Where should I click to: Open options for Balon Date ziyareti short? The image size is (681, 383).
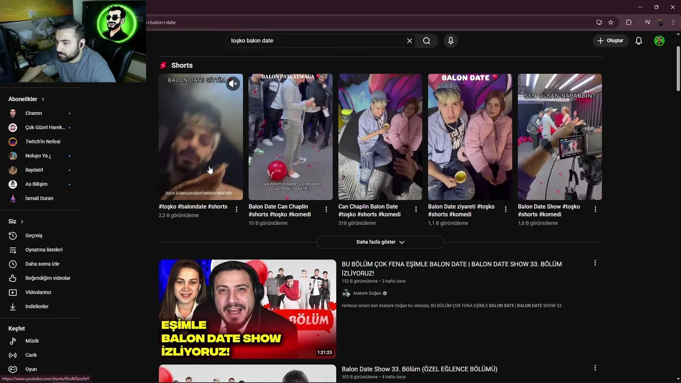pyautogui.click(x=506, y=210)
